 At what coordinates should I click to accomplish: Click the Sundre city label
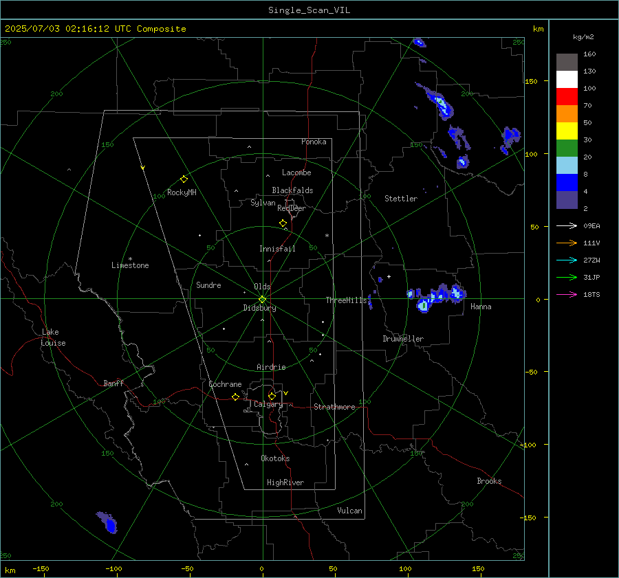coord(208,285)
